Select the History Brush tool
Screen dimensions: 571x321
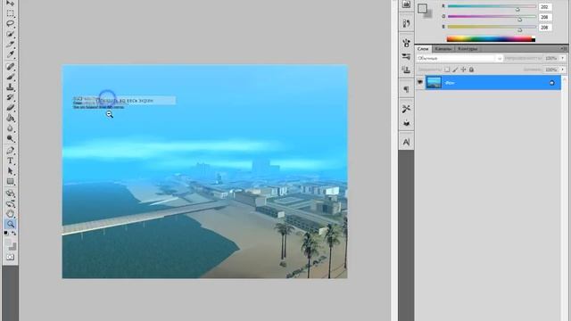pyautogui.click(x=10, y=97)
